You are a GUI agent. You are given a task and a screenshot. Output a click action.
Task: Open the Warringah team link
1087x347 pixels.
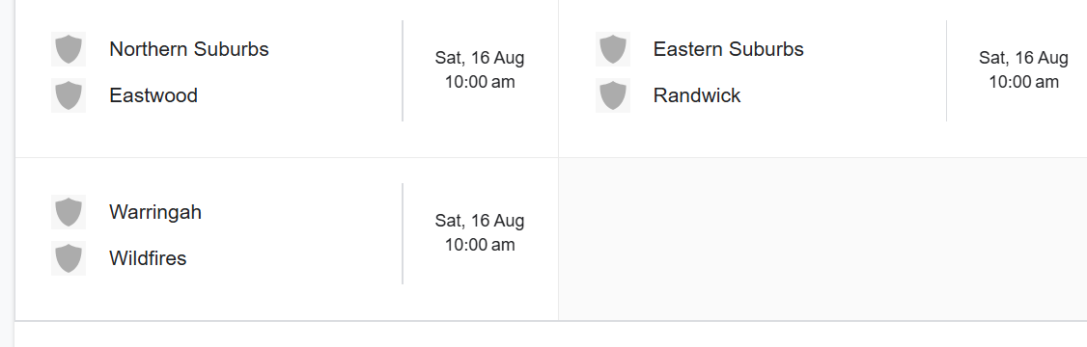(155, 212)
